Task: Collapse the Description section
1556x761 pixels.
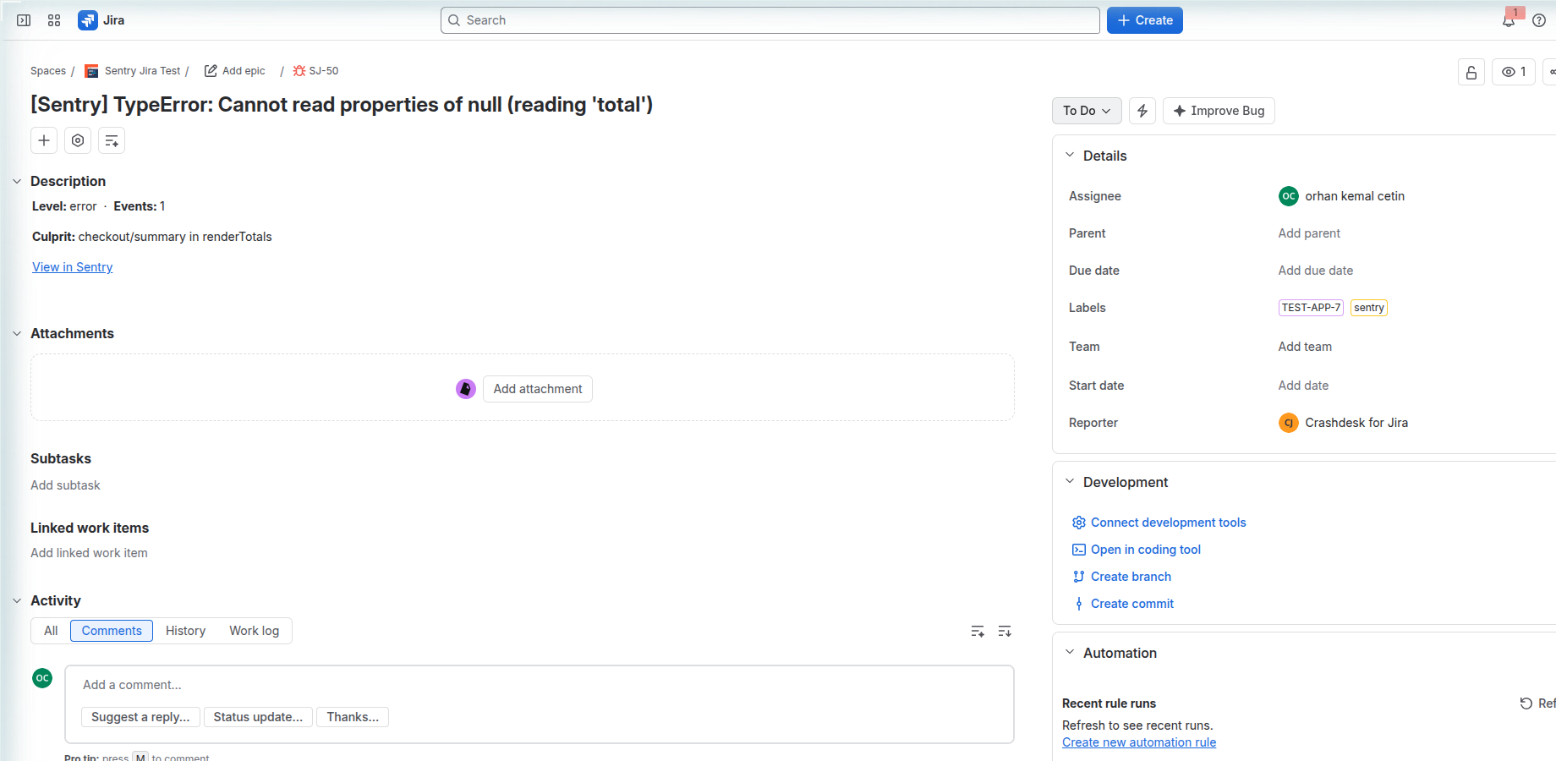Action: 17,181
